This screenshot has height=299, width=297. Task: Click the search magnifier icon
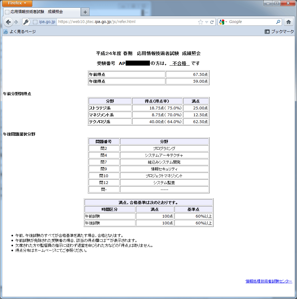click(x=278, y=22)
